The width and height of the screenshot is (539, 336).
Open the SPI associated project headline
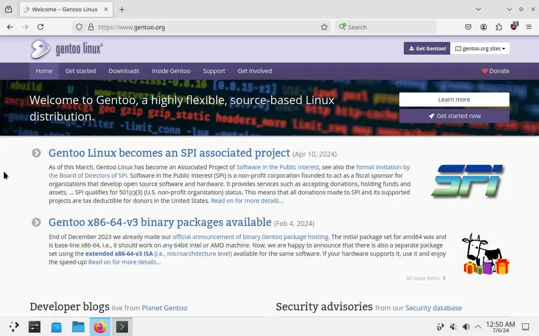[x=169, y=153]
